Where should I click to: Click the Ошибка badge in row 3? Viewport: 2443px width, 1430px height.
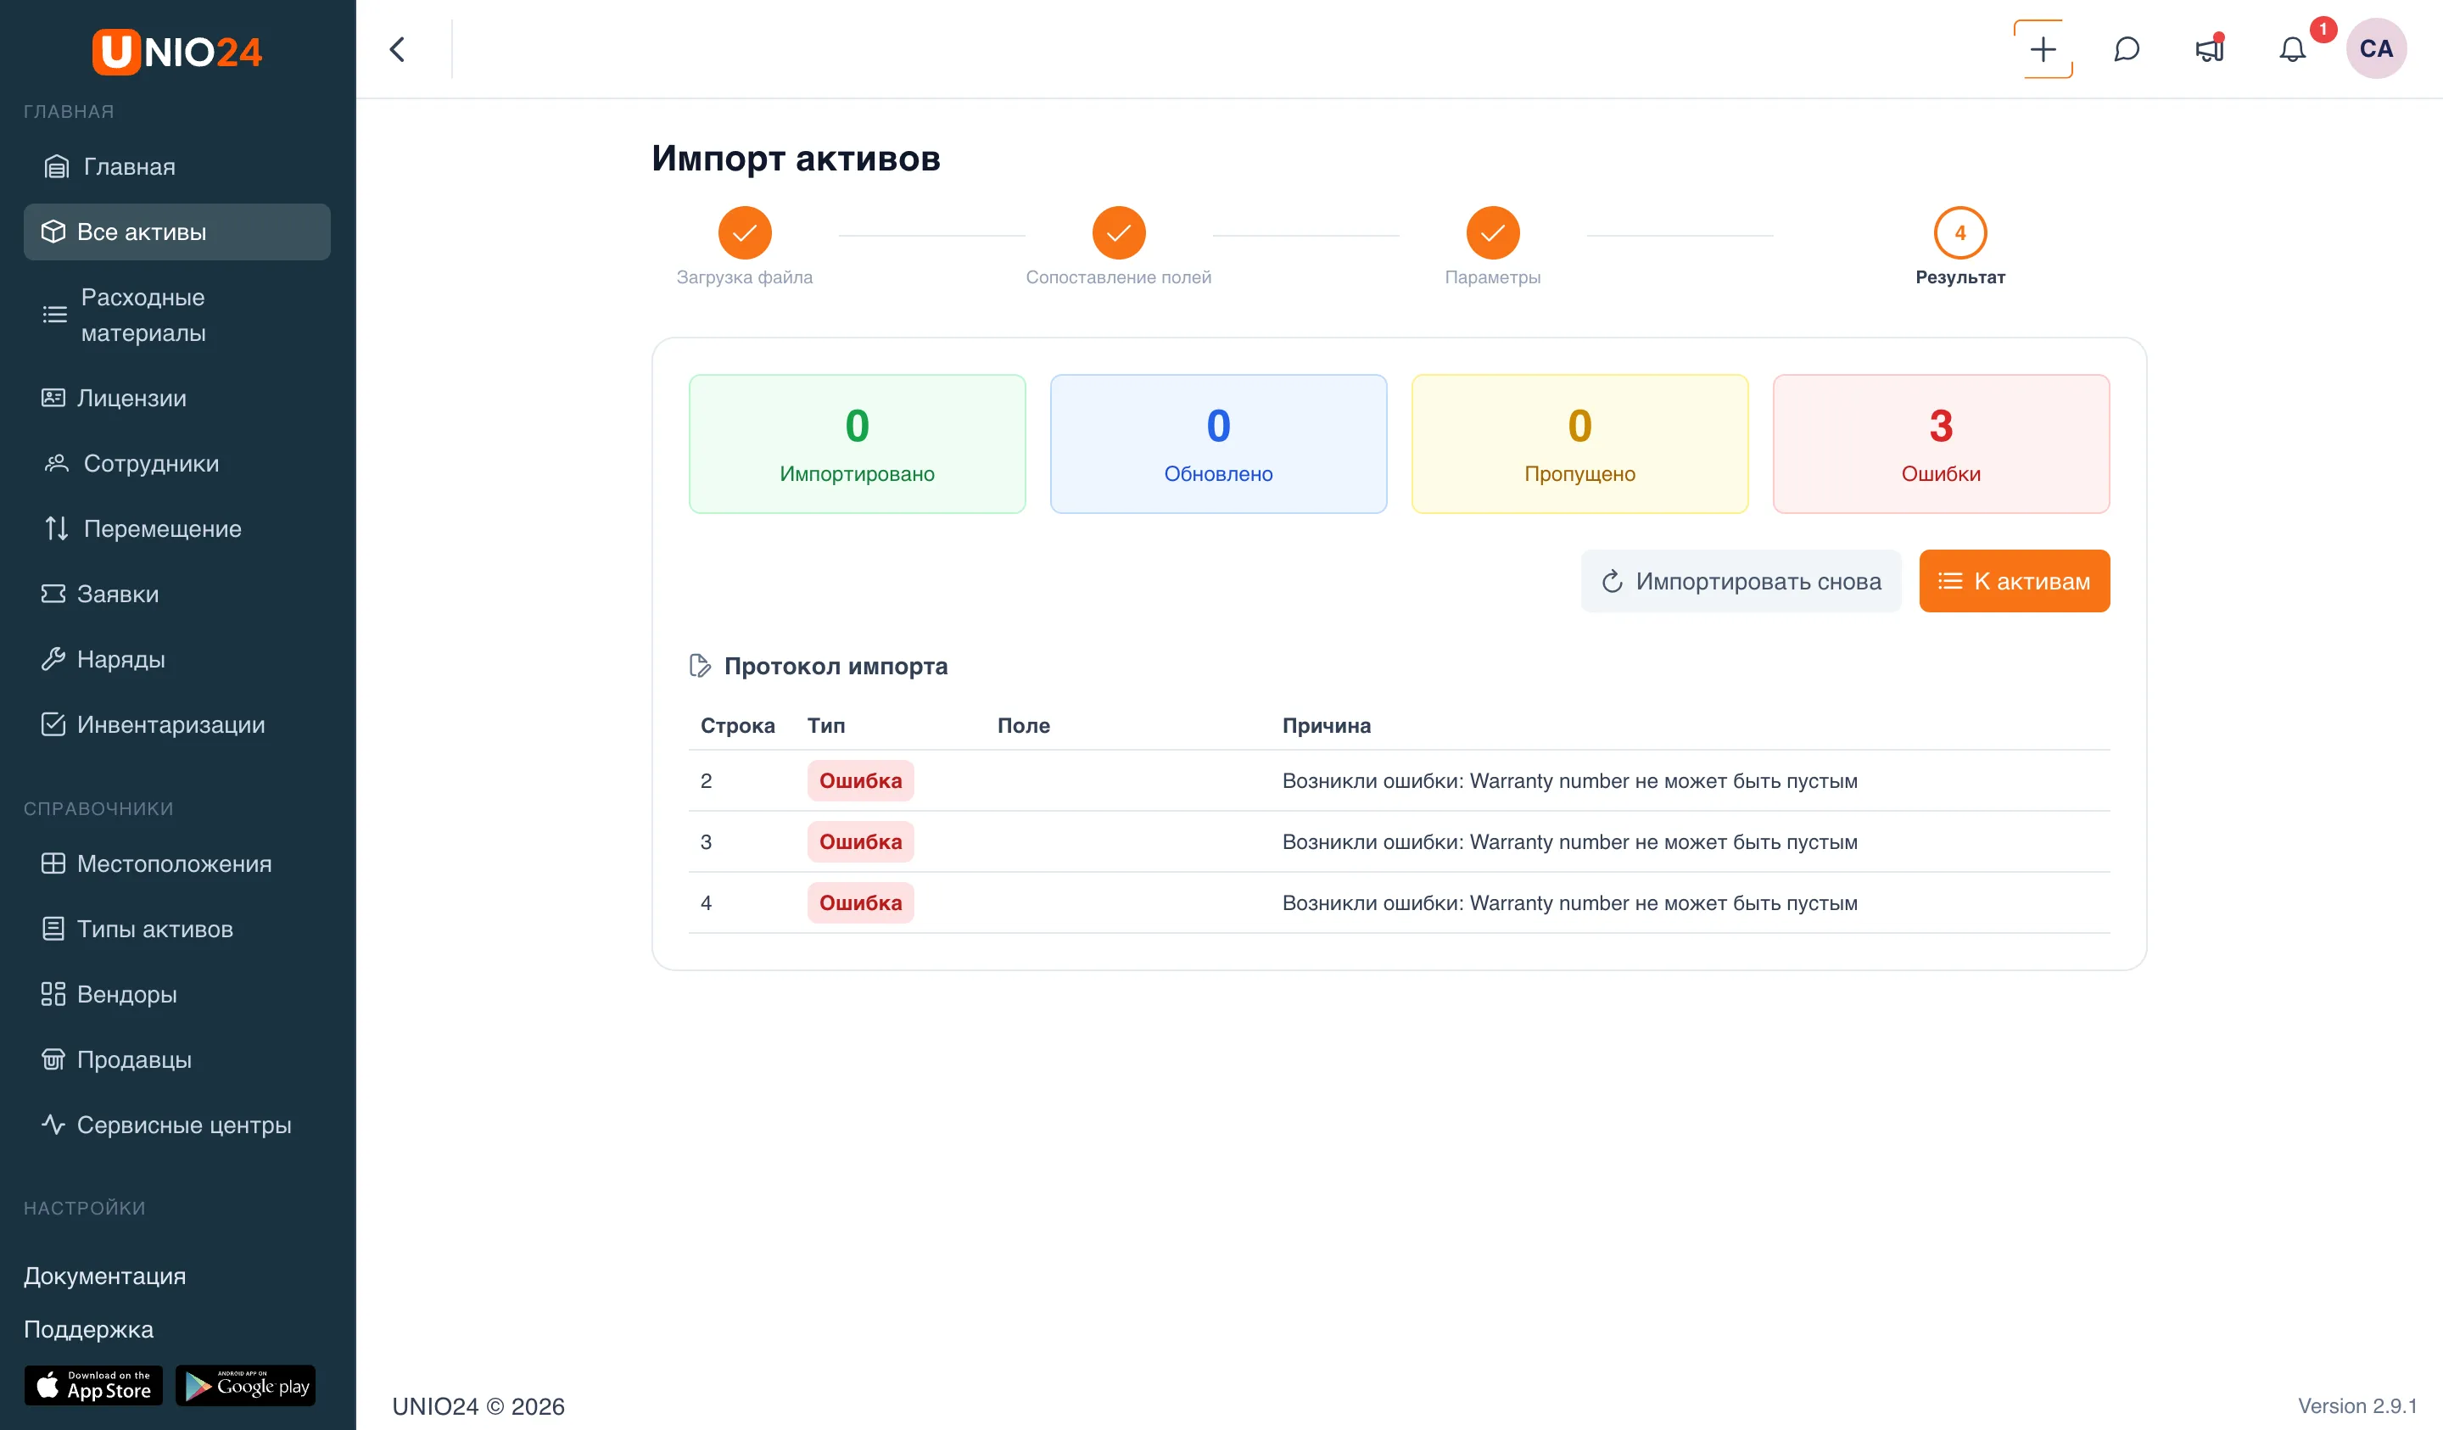(861, 841)
